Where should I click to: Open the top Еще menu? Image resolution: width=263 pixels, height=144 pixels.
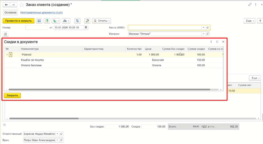249,21
